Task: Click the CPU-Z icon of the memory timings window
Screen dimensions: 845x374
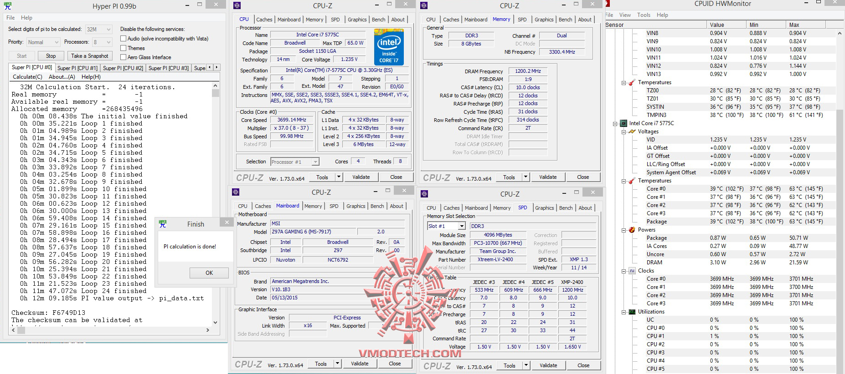Action: pos(424,5)
